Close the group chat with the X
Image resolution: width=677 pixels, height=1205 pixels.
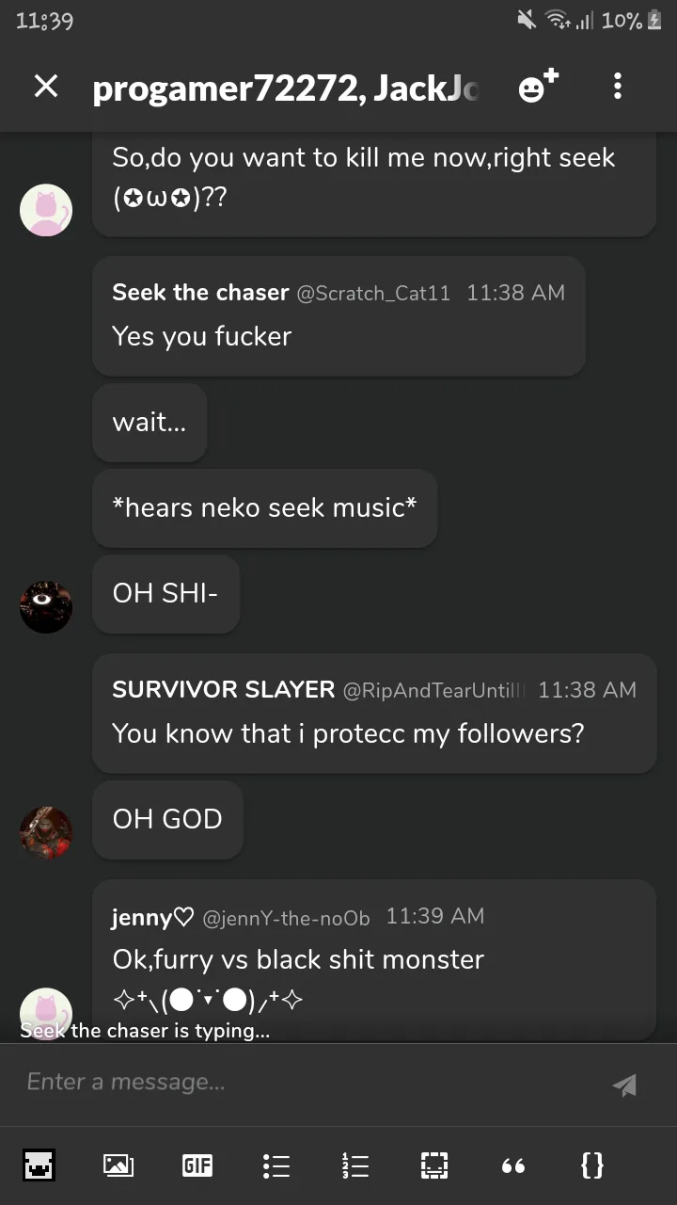[x=45, y=87]
